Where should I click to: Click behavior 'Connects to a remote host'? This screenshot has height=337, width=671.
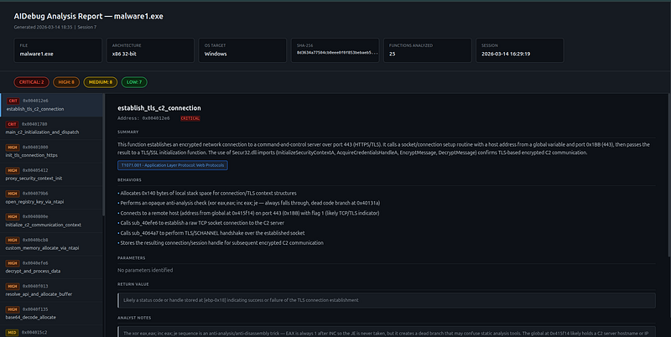click(x=248, y=213)
